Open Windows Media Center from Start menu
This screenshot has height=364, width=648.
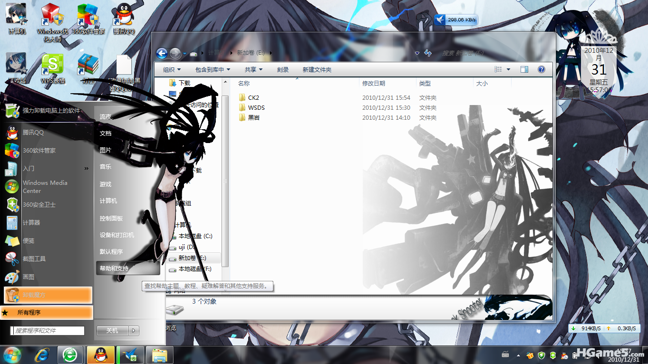(45, 187)
